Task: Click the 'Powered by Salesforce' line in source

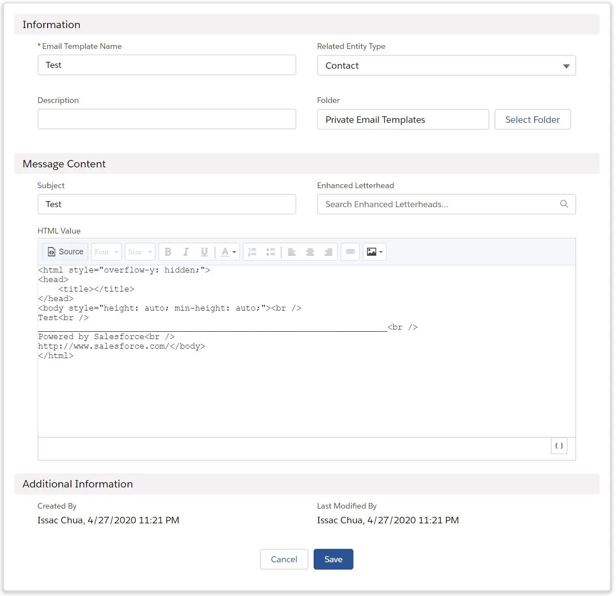Action: [x=106, y=336]
